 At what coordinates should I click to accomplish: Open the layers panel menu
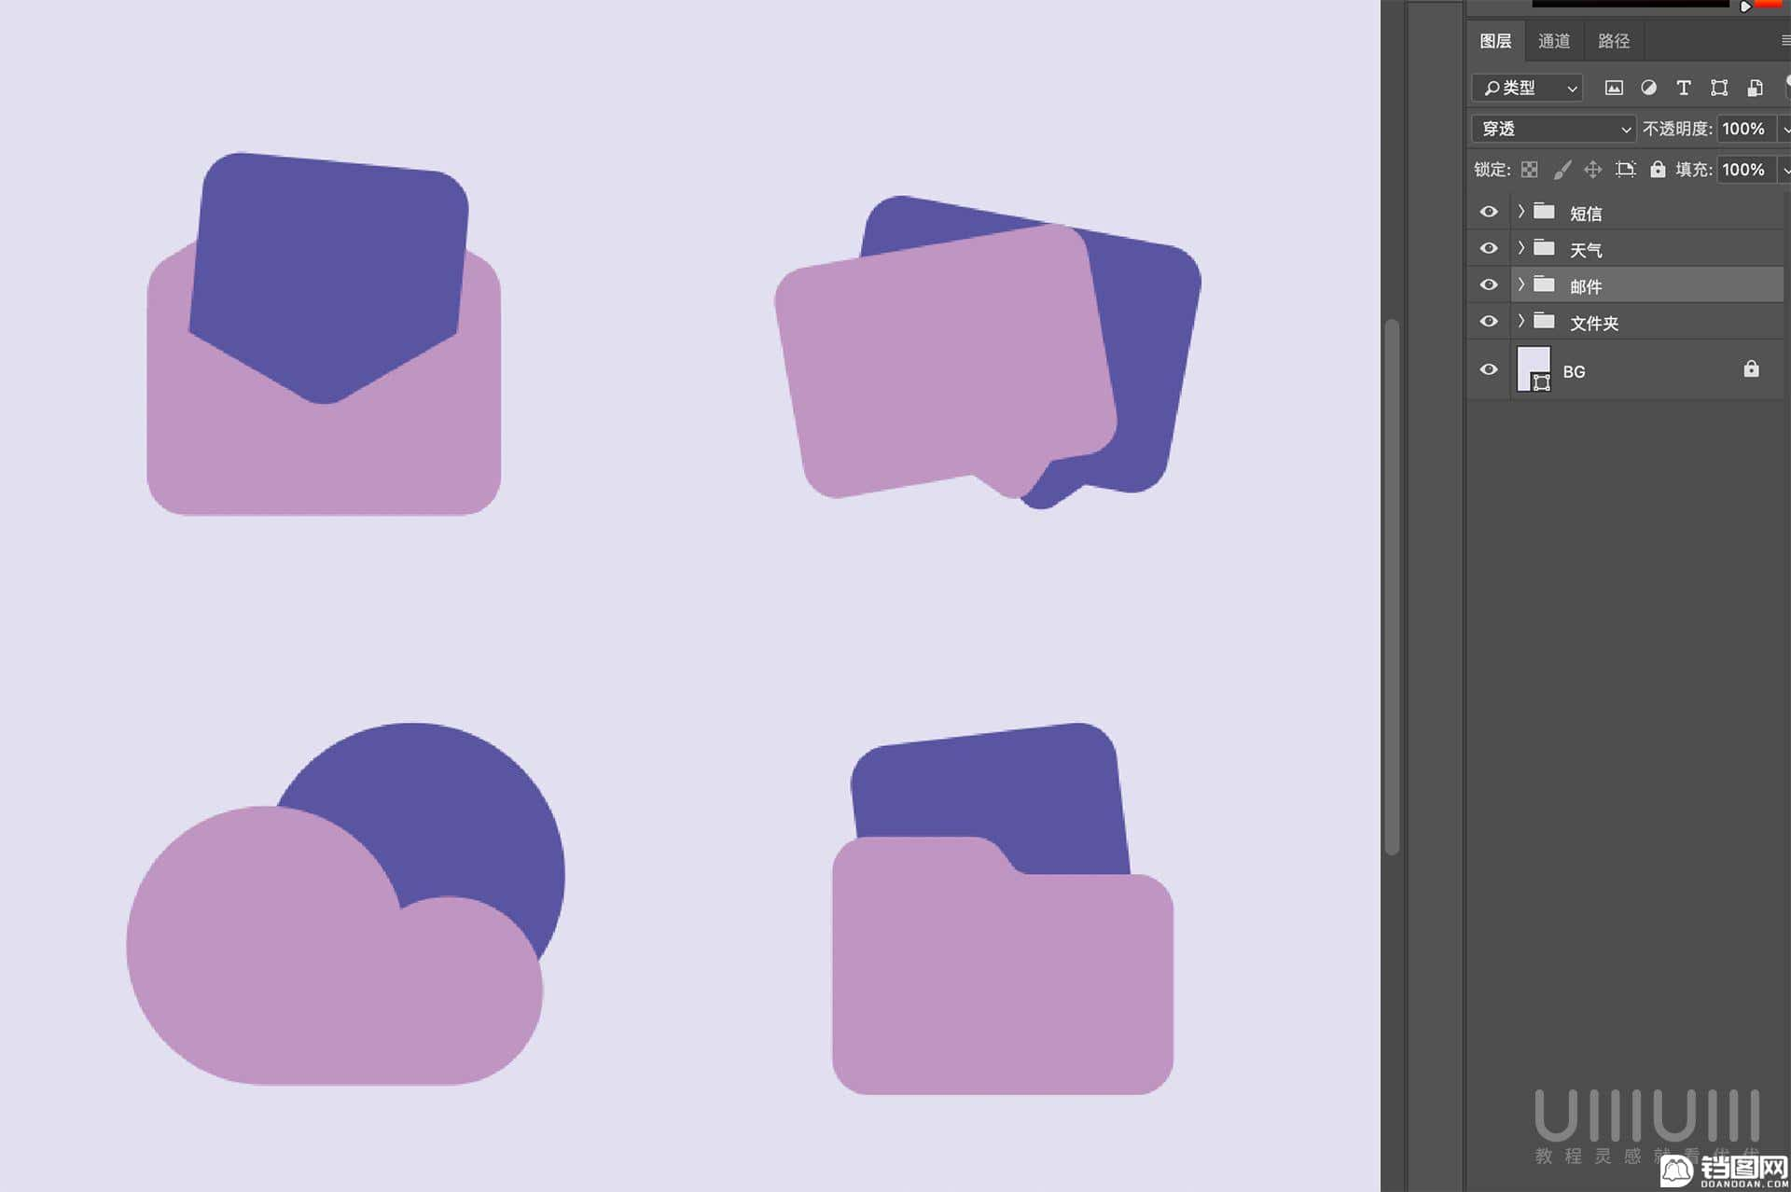tap(1784, 41)
